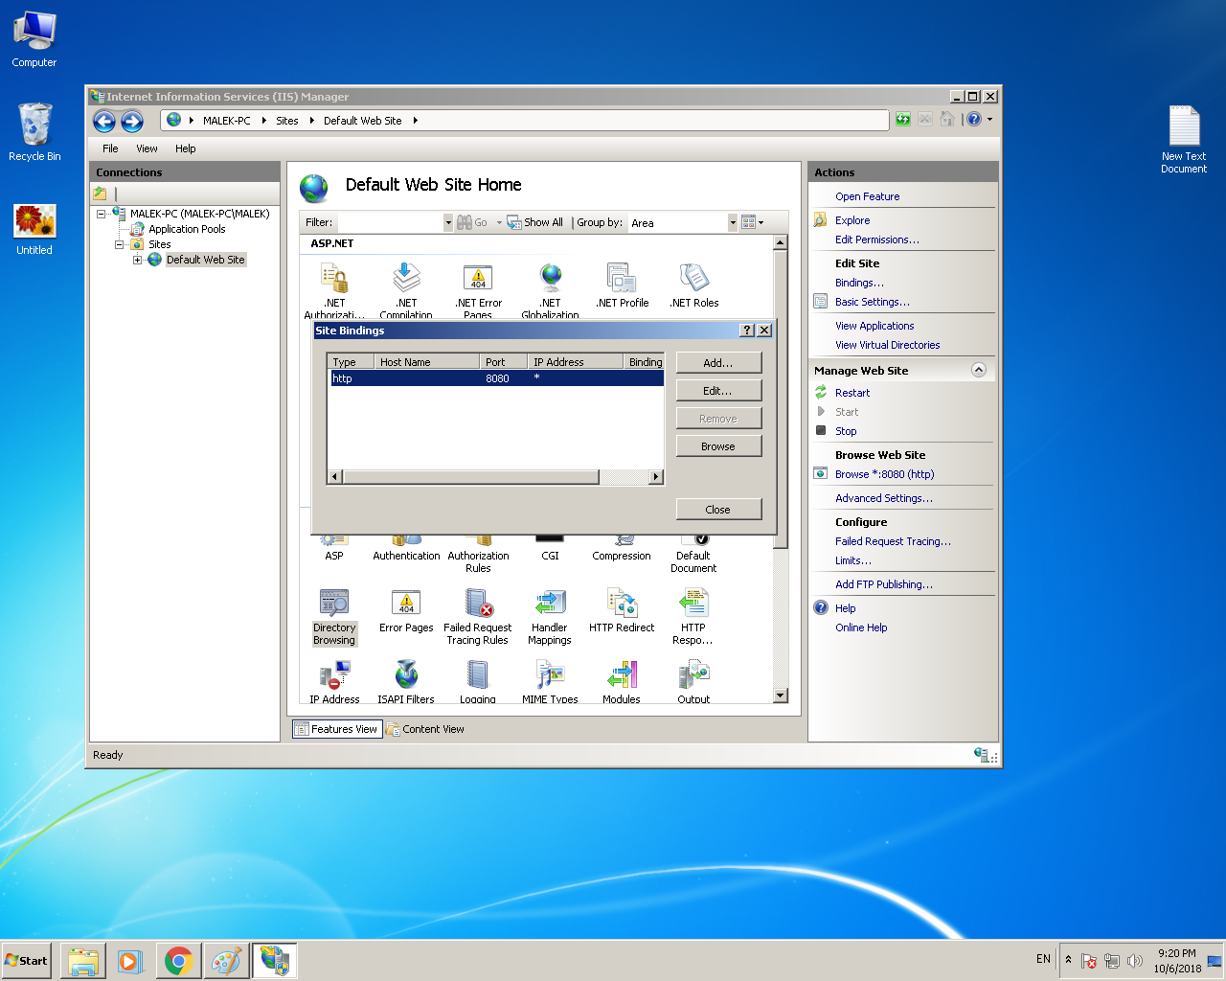Expand the Default Web Site node

pyautogui.click(x=137, y=260)
